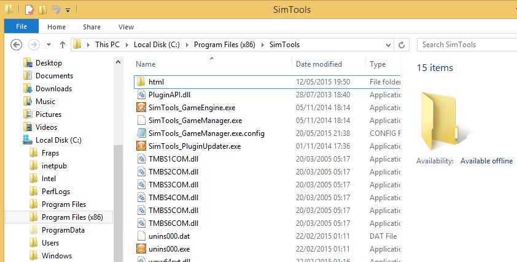Select SimTools_GameEngine.exe icon
This screenshot has height=262, width=517.
141,108
